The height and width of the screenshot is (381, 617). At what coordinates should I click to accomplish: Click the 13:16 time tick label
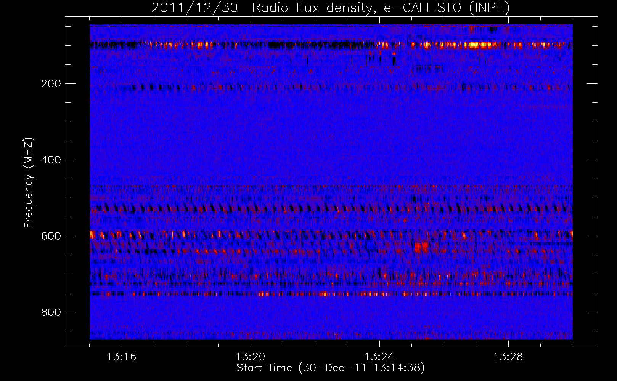pos(122,357)
